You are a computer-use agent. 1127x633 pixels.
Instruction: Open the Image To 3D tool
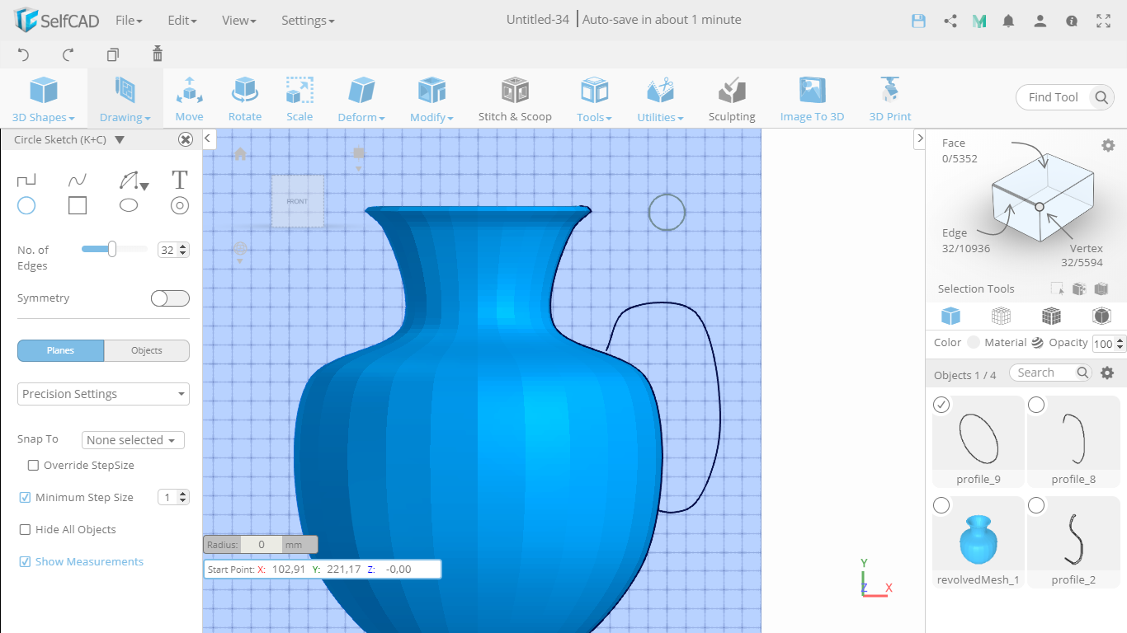point(812,97)
